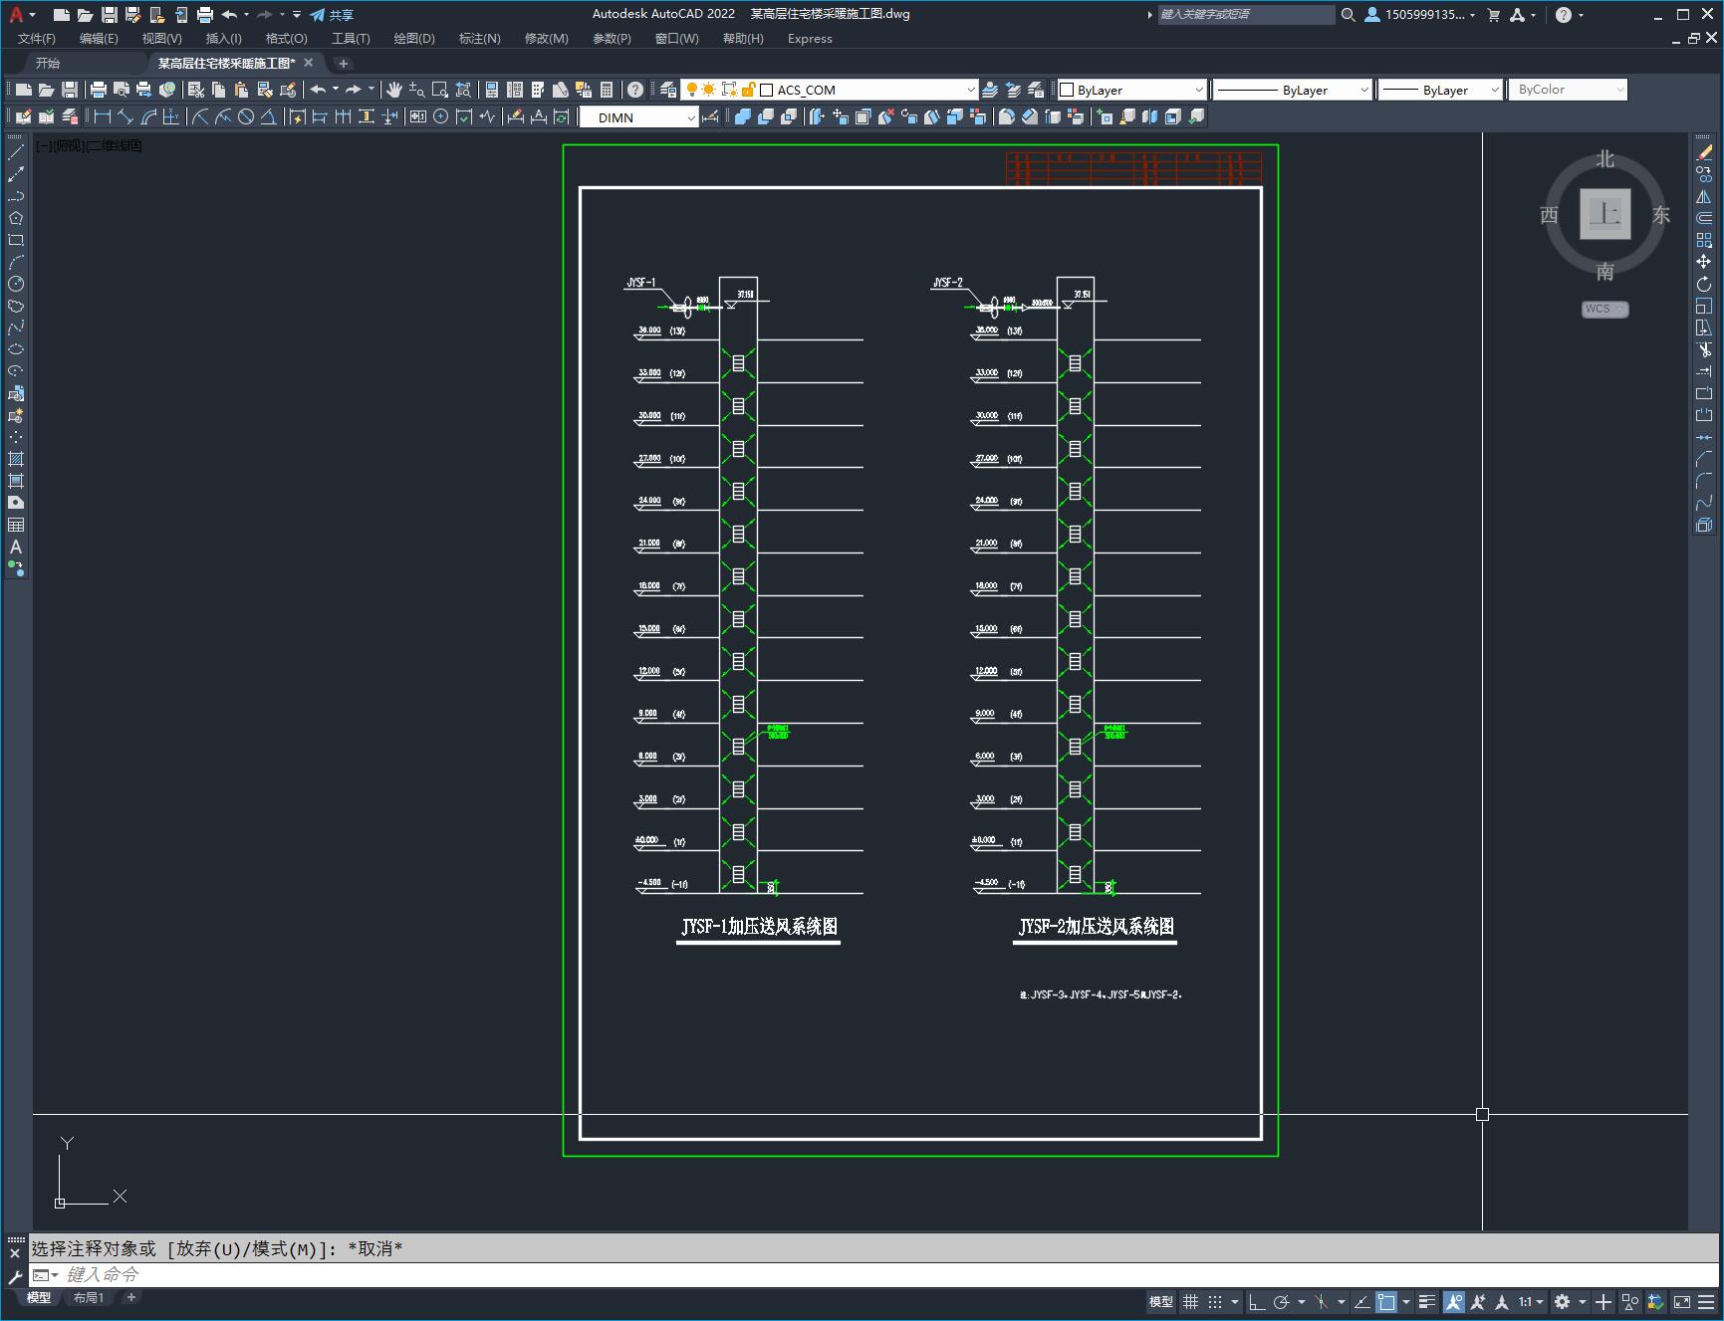Select the Move tool in right toolbar
Screen dimensions: 1724x1321
pyautogui.click(x=1704, y=262)
